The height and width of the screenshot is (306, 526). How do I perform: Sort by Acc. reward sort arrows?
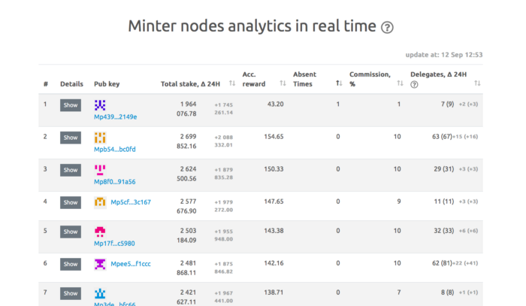pyautogui.click(x=283, y=83)
